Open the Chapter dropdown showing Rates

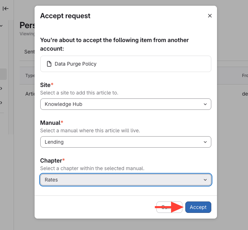[x=125, y=180]
